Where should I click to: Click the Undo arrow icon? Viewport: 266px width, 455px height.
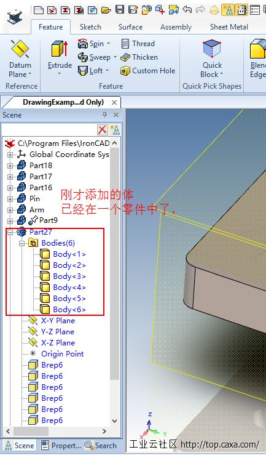(187, 10)
